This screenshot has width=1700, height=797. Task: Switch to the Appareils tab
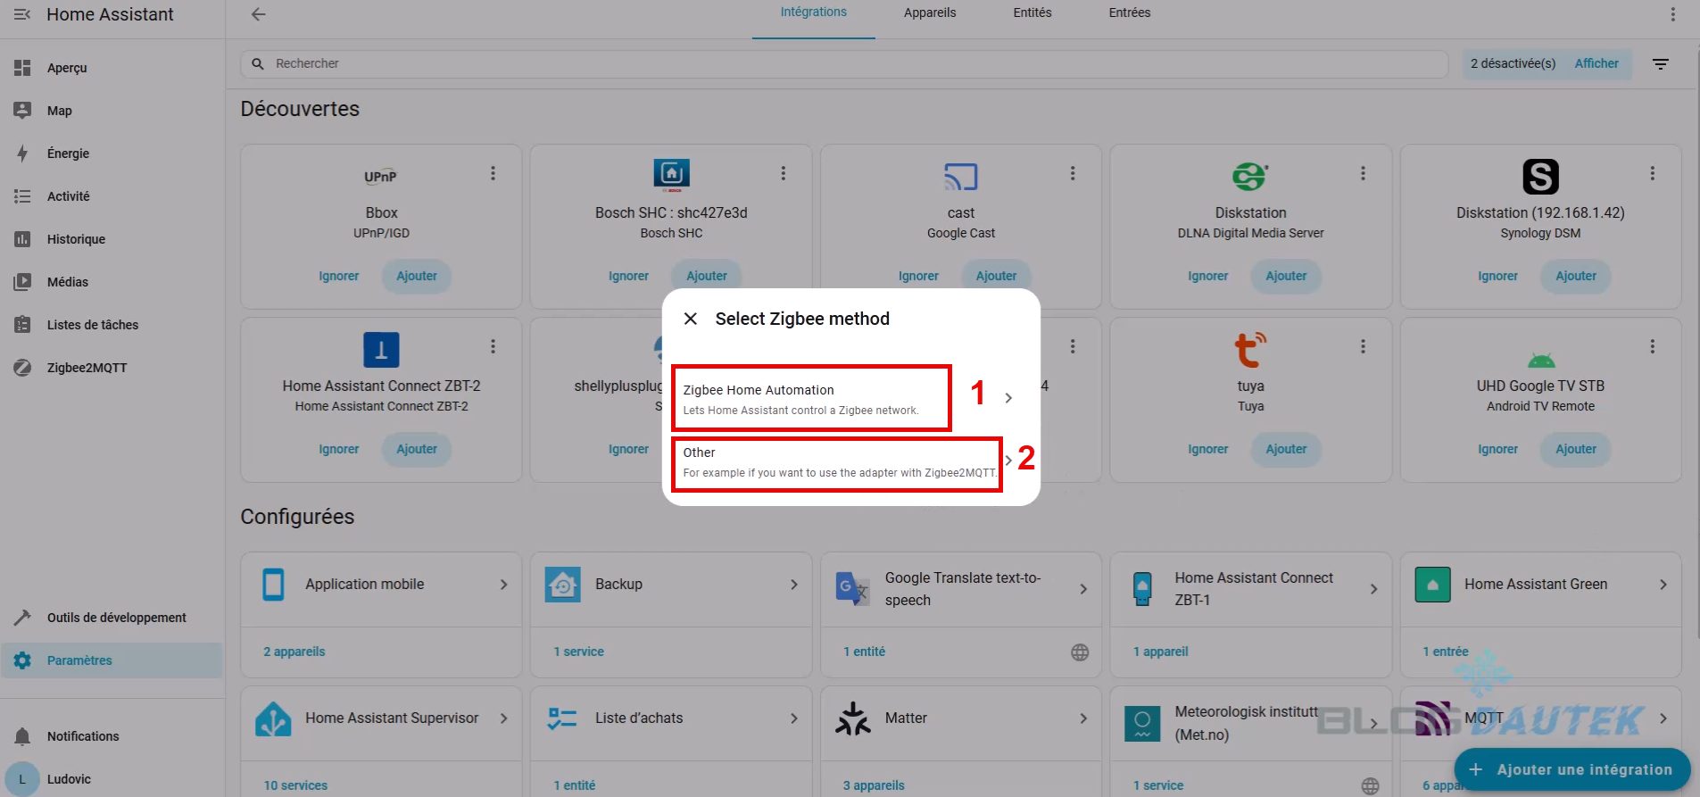[929, 12]
